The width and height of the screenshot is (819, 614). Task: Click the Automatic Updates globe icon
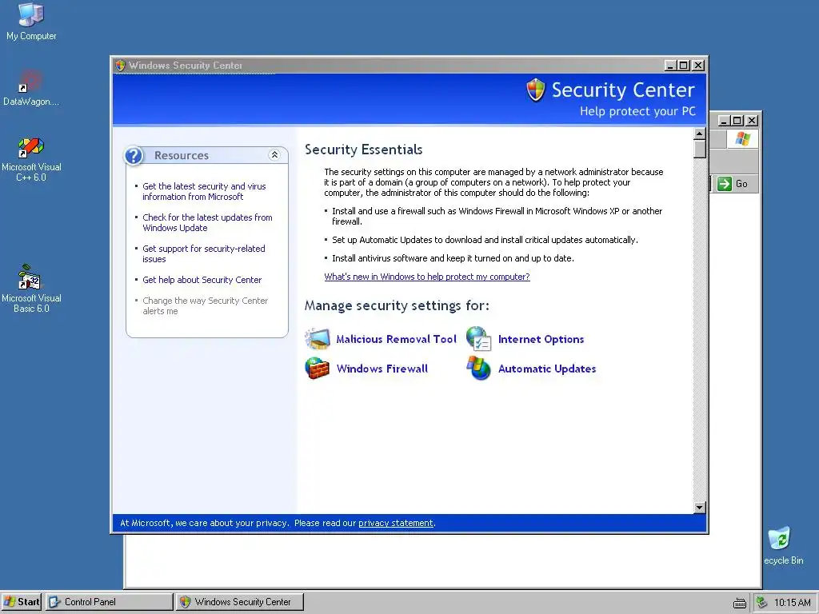tap(478, 368)
